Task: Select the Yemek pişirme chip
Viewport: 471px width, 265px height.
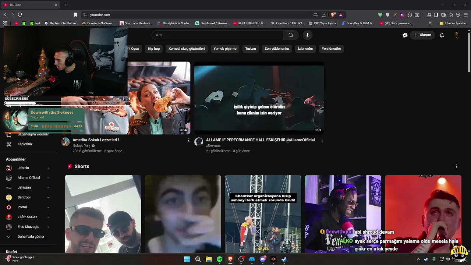Action: (225, 49)
